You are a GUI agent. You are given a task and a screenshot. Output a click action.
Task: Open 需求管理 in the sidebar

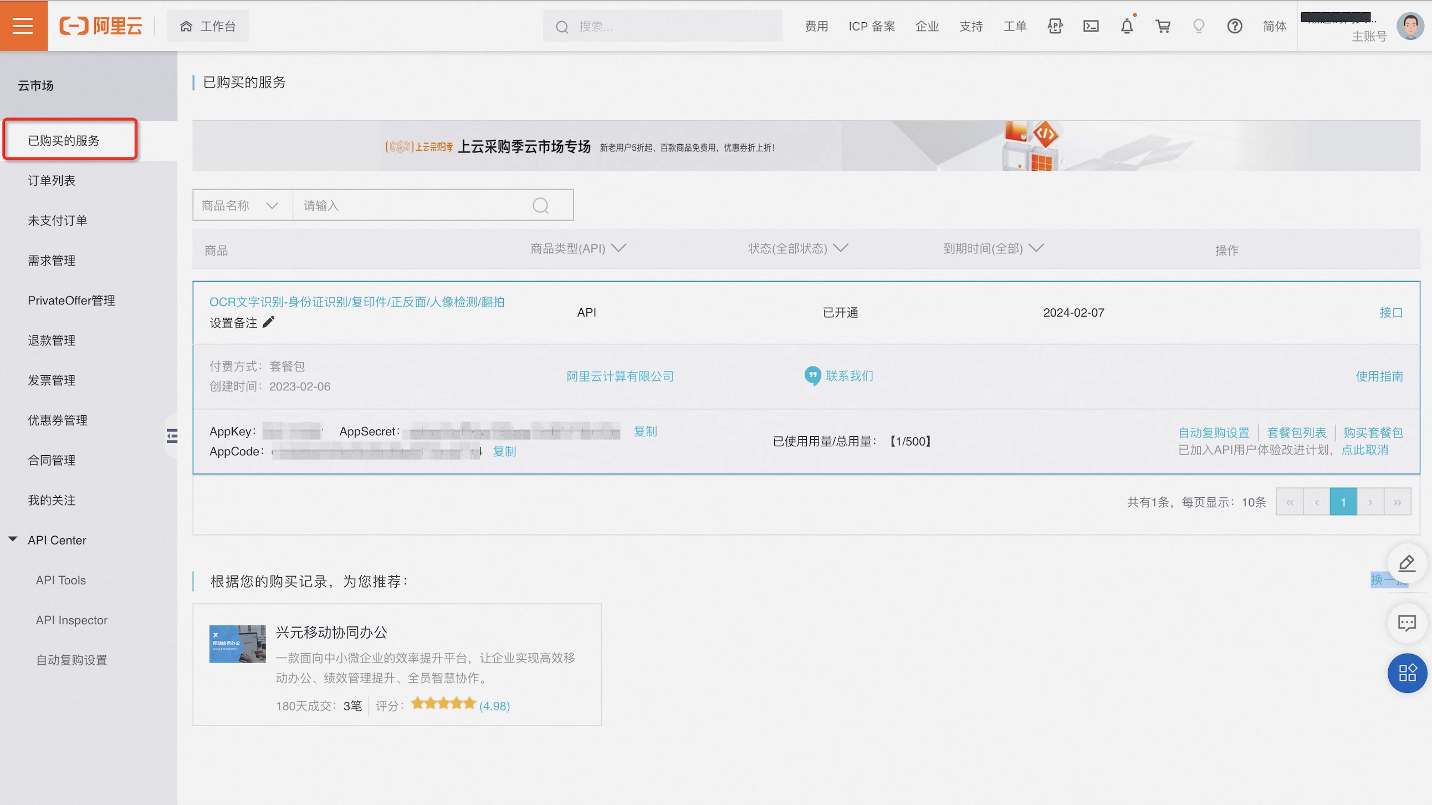tap(52, 260)
